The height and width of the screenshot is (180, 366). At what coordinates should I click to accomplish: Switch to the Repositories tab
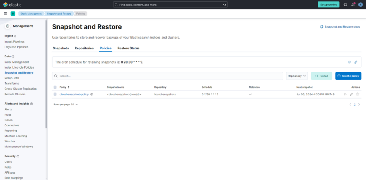(84, 48)
